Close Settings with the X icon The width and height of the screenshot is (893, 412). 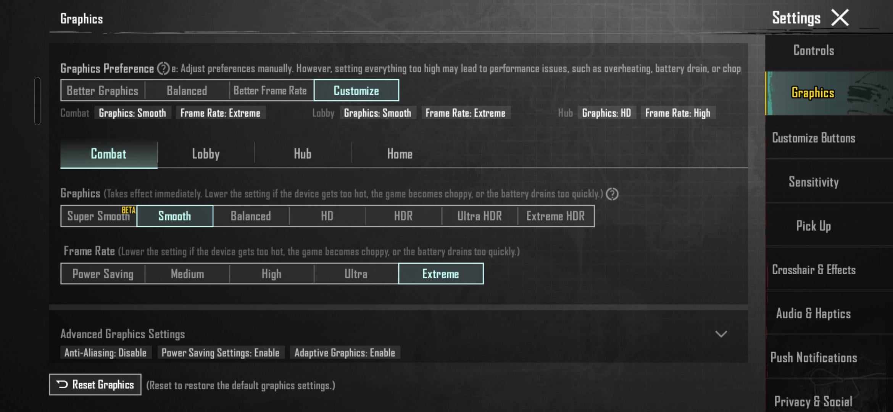pos(840,18)
